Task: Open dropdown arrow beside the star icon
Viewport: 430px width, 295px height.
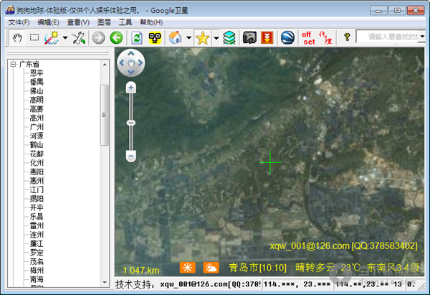Action: pos(216,38)
